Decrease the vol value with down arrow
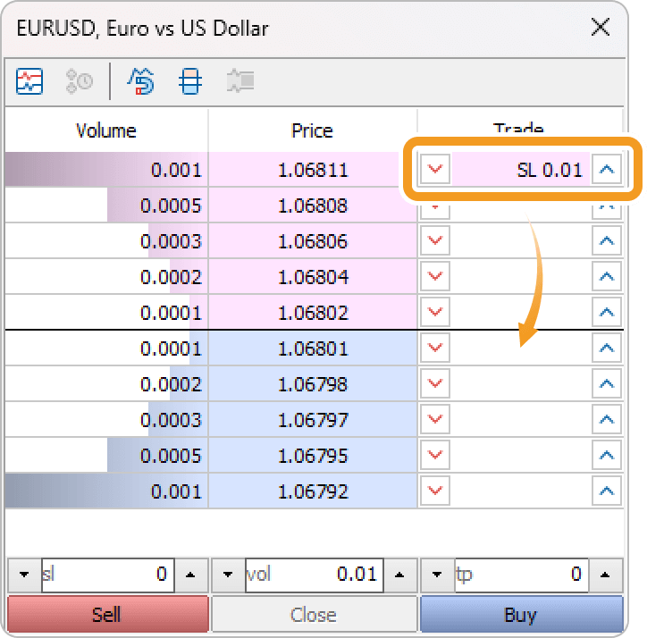 tap(228, 575)
